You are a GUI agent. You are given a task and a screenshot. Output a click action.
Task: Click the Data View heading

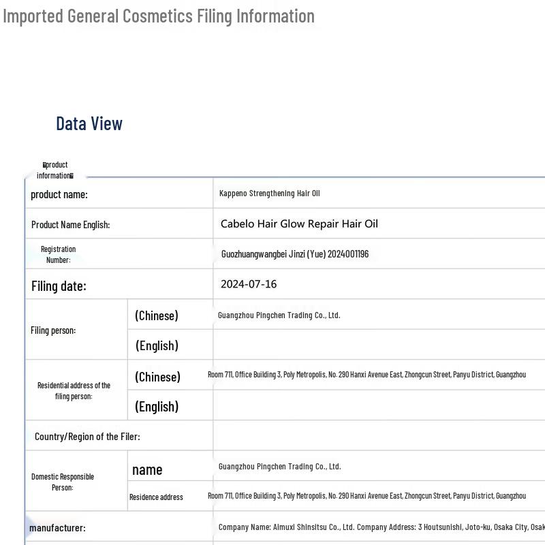[89, 123]
